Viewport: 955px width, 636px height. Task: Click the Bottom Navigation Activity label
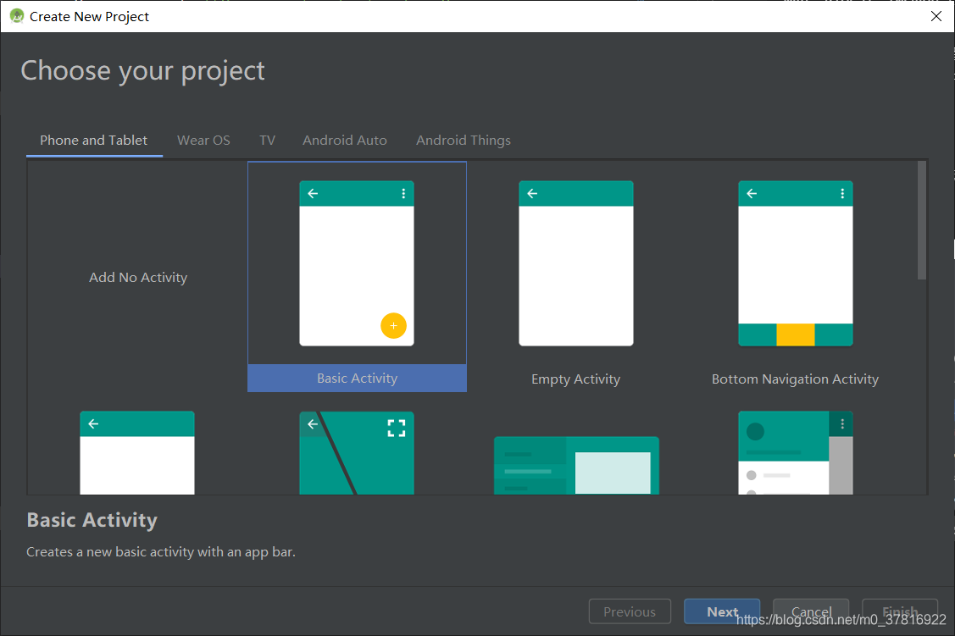click(x=795, y=379)
